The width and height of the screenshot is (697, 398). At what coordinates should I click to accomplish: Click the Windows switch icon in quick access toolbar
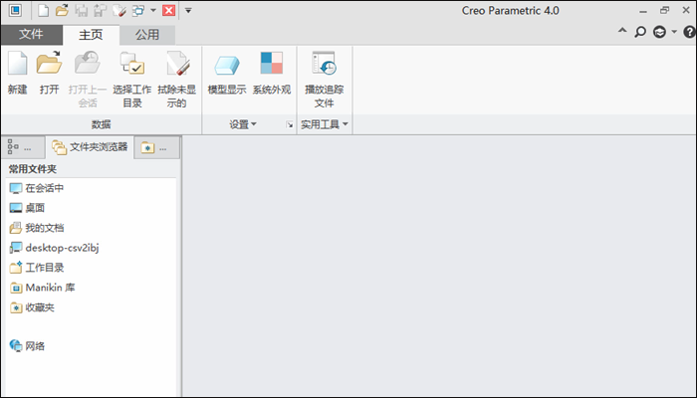click(138, 10)
